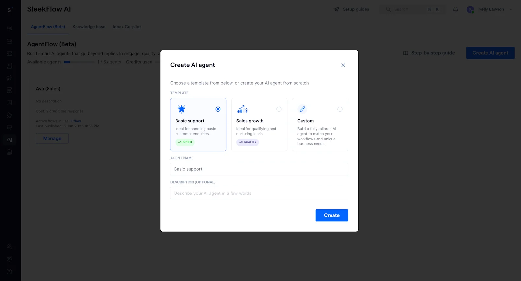Click the 'Credits used' label
This screenshot has width=521, height=281.
139,62
